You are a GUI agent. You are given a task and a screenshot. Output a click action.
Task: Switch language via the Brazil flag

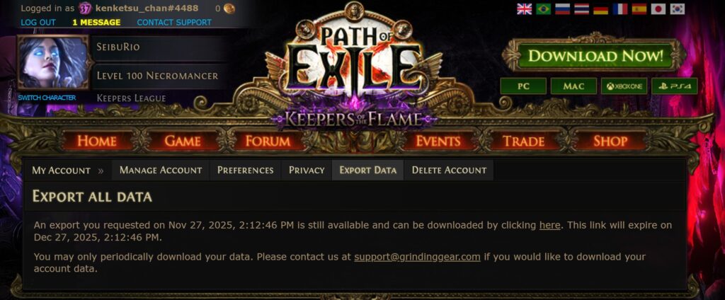tap(544, 8)
